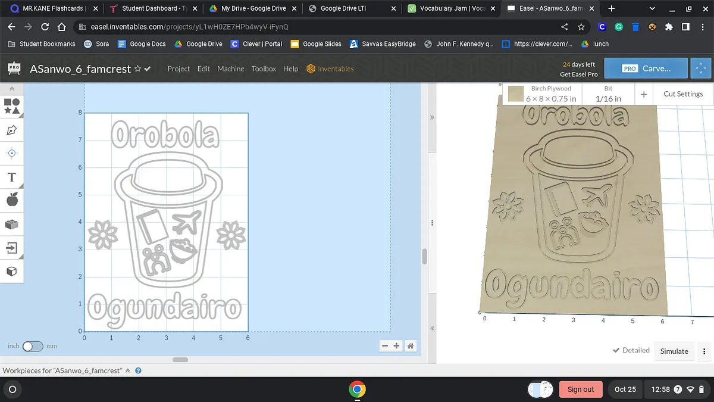Toggle units between inch and mm
The image size is (714, 402).
(x=33, y=346)
